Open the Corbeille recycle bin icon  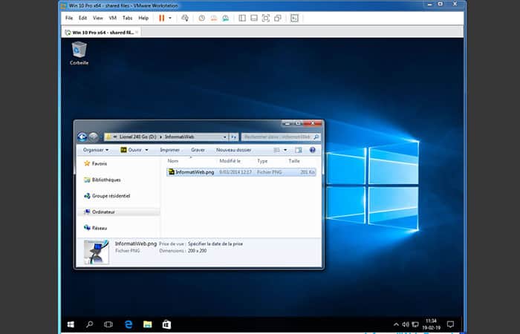tap(79, 53)
